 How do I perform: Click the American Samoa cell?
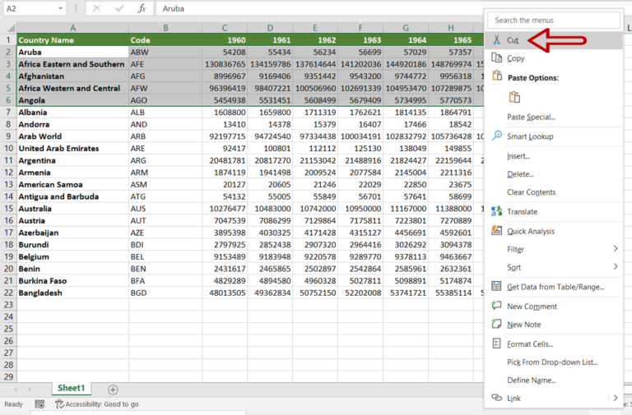(x=72, y=184)
